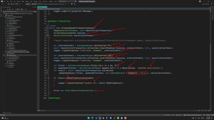Viewport: 214px width, 120px height.
Task: Collapse the fold marker at line 75
Action: click(x=48, y=36)
